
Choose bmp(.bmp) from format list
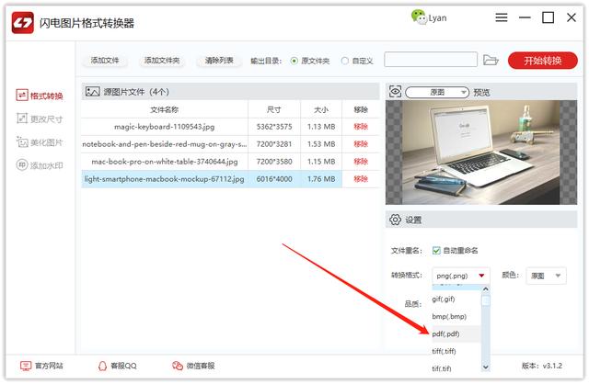[x=456, y=317]
